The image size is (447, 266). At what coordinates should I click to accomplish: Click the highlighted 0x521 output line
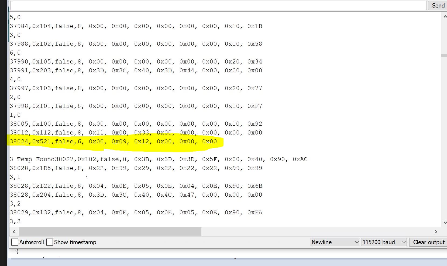[x=113, y=141]
